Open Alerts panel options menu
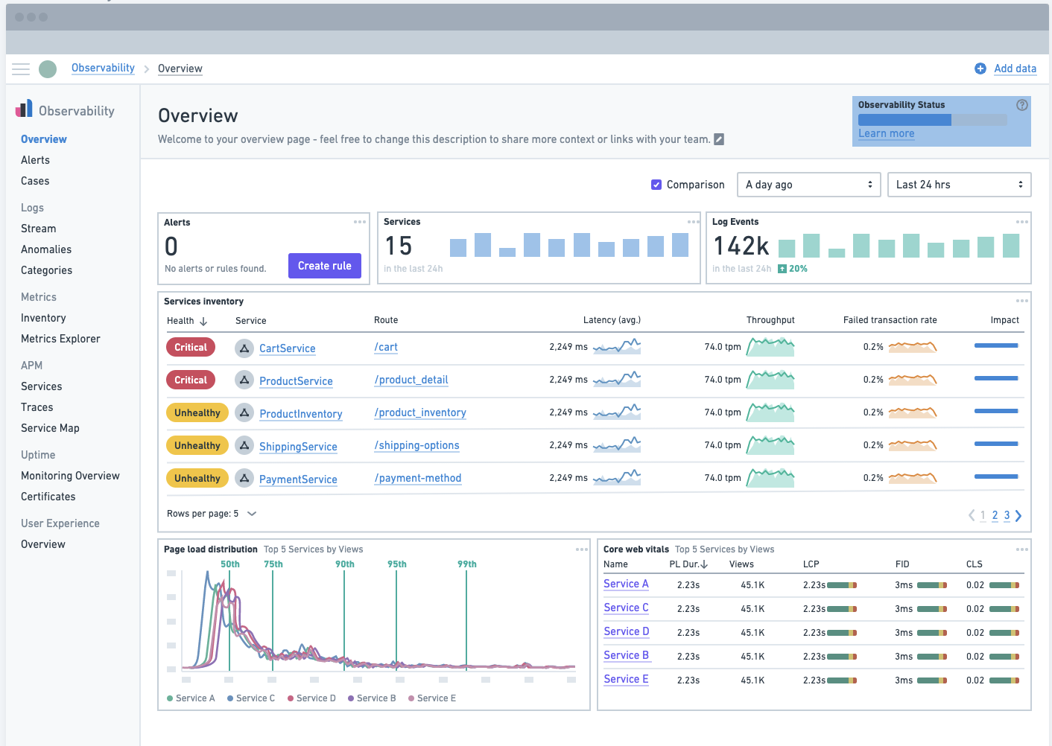Image resolution: width=1052 pixels, height=746 pixels. [x=360, y=222]
